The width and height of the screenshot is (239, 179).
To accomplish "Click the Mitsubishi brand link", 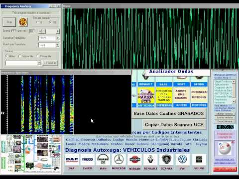I will [100, 144].
